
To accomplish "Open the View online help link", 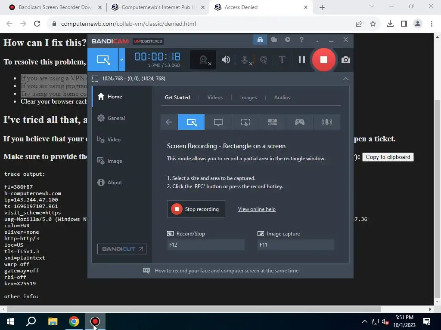I will pos(257,209).
